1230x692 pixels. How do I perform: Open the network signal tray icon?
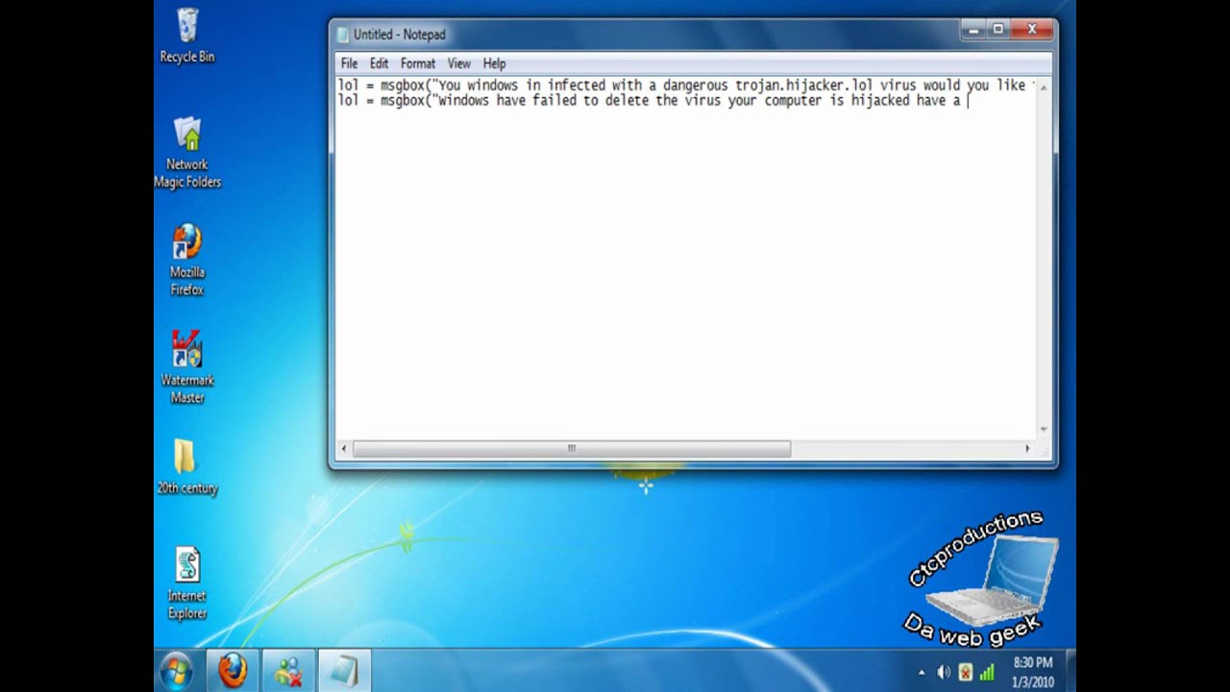[x=987, y=673]
